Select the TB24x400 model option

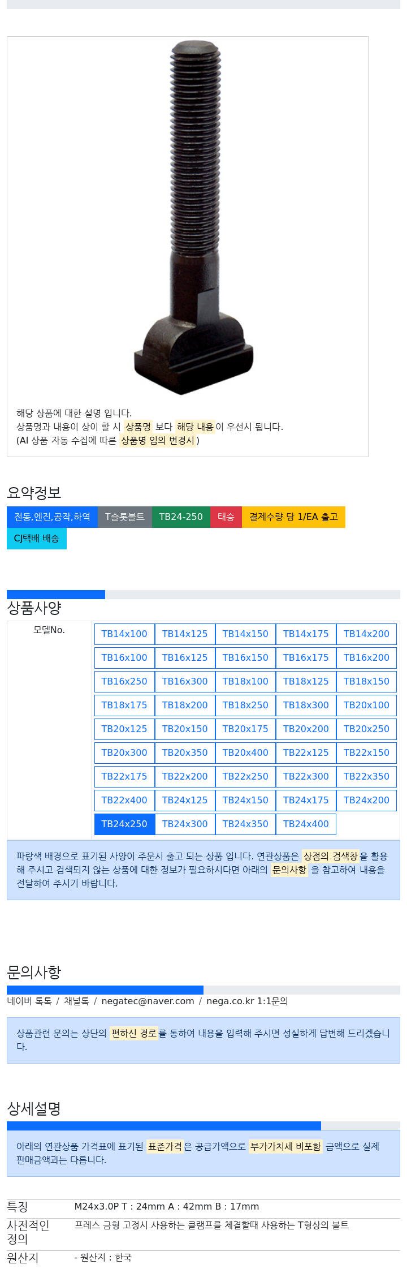pyautogui.click(x=306, y=824)
